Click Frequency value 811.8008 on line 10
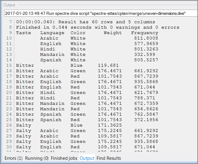This screenshot has width=198, height=164. coord(146,38)
